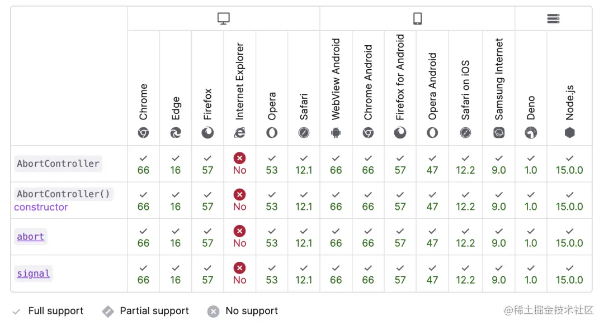Open the abort method link
Image resolution: width=604 pixels, height=326 pixels.
click(30, 237)
